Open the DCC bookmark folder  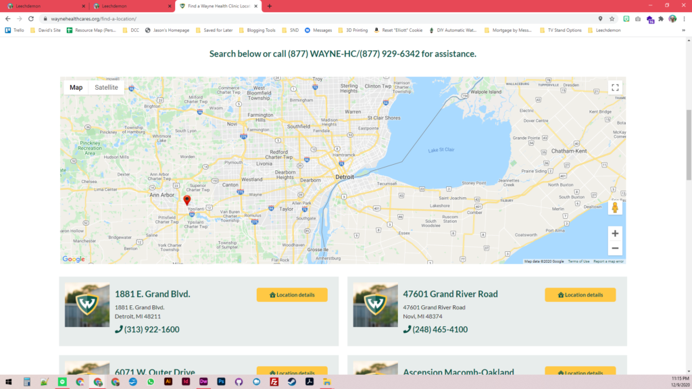[x=131, y=30]
